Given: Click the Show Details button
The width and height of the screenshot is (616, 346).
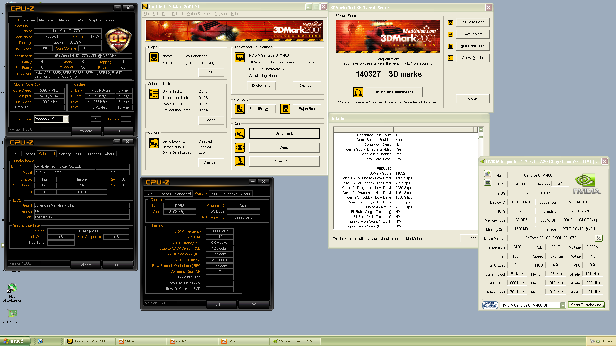Looking at the screenshot, I should pyautogui.click(x=472, y=58).
